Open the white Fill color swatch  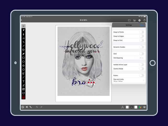[136, 107]
